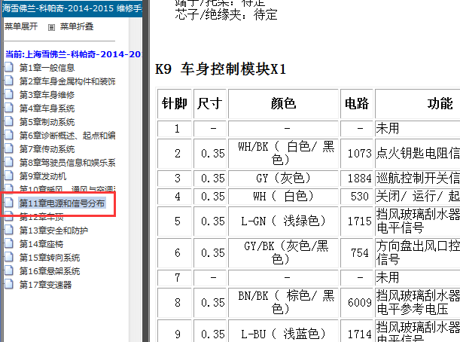Open chapter 第16章悬架系统
Screen dimensions: 460x342
tap(50, 271)
